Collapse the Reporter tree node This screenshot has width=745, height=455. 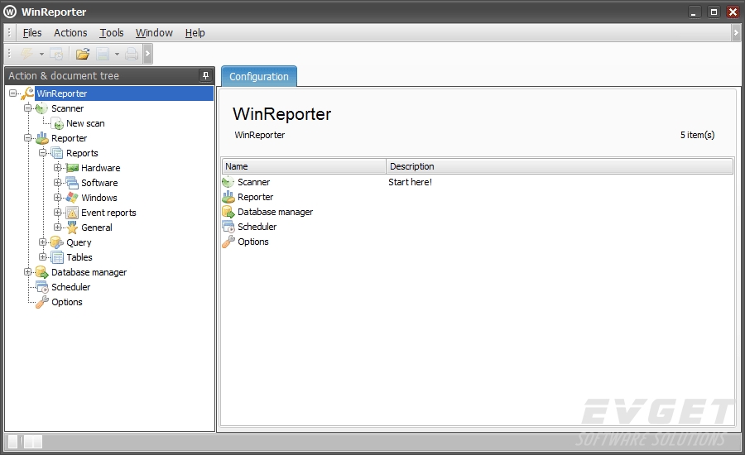27,137
